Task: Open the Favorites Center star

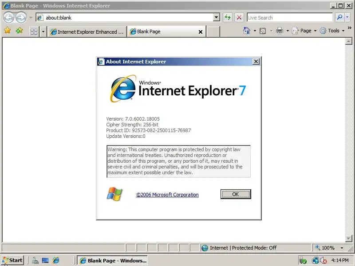Action: (7, 30)
